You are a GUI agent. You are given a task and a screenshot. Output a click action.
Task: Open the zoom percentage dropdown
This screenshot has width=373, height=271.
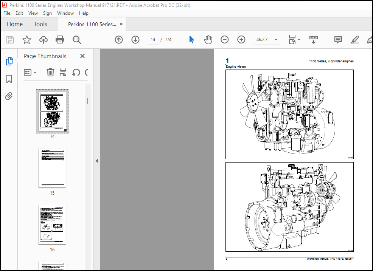pos(276,40)
